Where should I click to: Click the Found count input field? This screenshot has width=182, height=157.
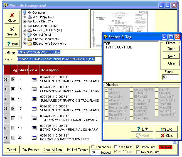pyautogui.click(x=170, y=77)
